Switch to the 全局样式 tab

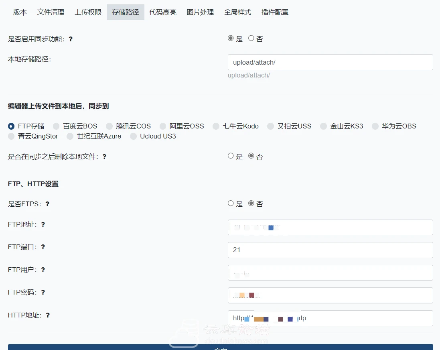238,12
